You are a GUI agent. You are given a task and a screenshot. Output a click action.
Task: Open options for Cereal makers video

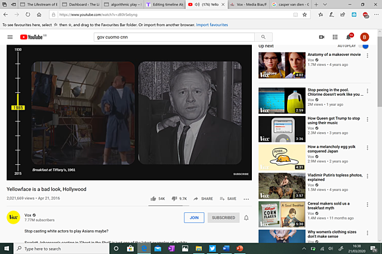point(368,205)
